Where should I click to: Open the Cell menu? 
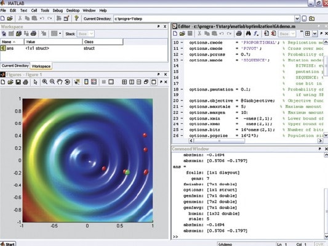coord(34,10)
